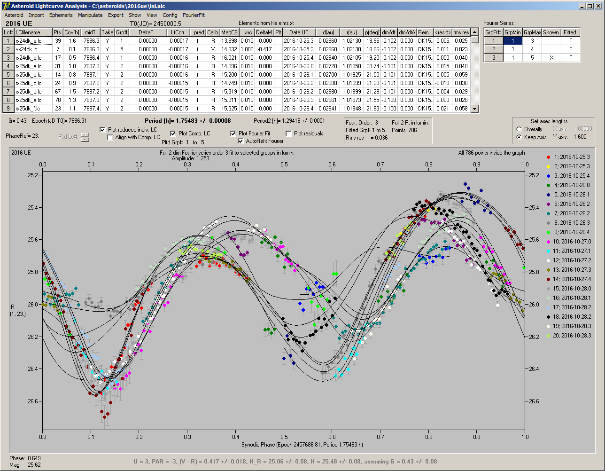
Task: Open the FourierFit menu
Action: pyautogui.click(x=194, y=15)
